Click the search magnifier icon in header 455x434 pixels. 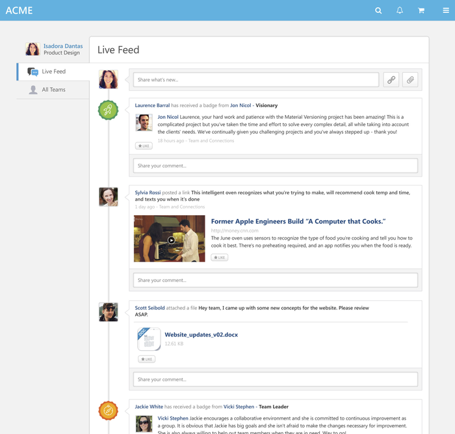coord(378,10)
